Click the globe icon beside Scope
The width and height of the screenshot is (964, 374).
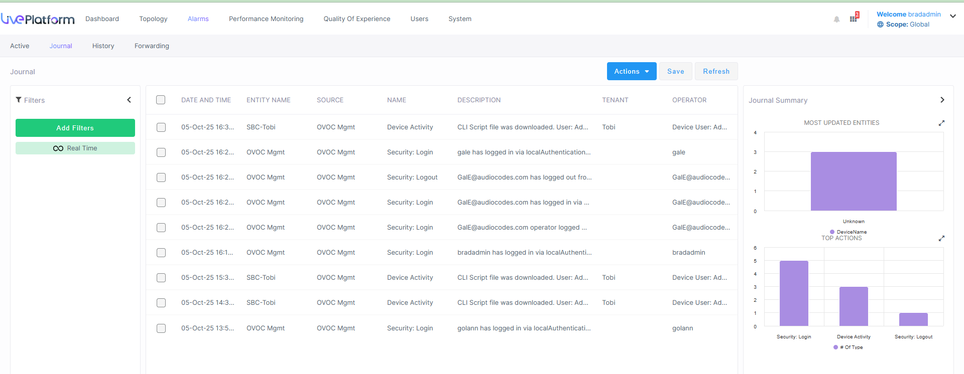pyautogui.click(x=880, y=25)
